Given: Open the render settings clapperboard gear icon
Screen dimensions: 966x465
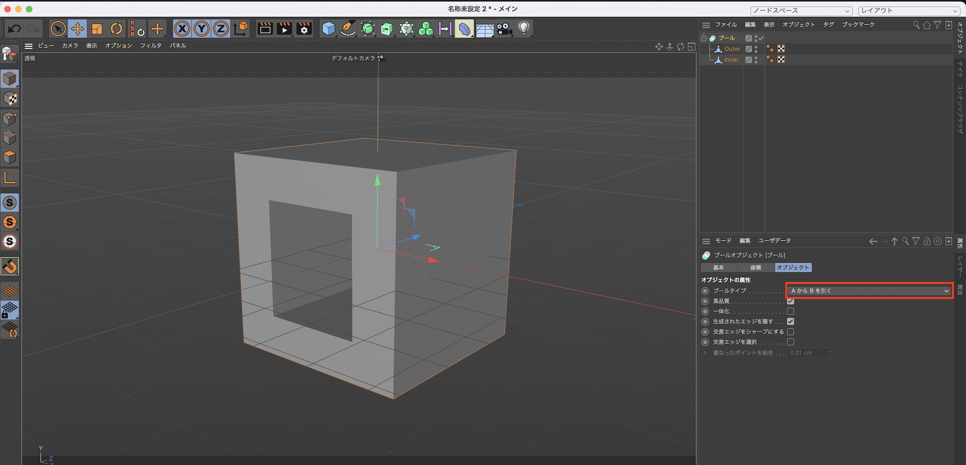Looking at the screenshot, I should [x=304, y=29].
